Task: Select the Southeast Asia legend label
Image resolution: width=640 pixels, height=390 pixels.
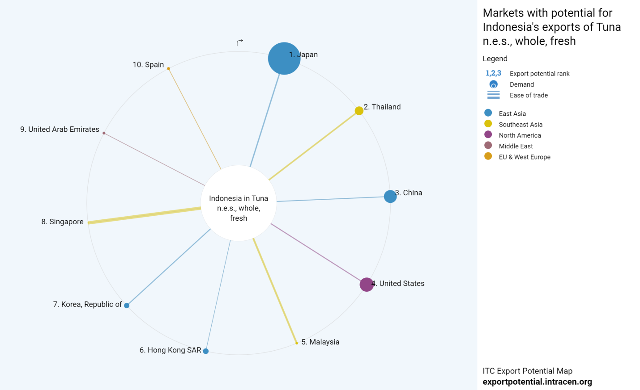Action: [x=521, y=125]
